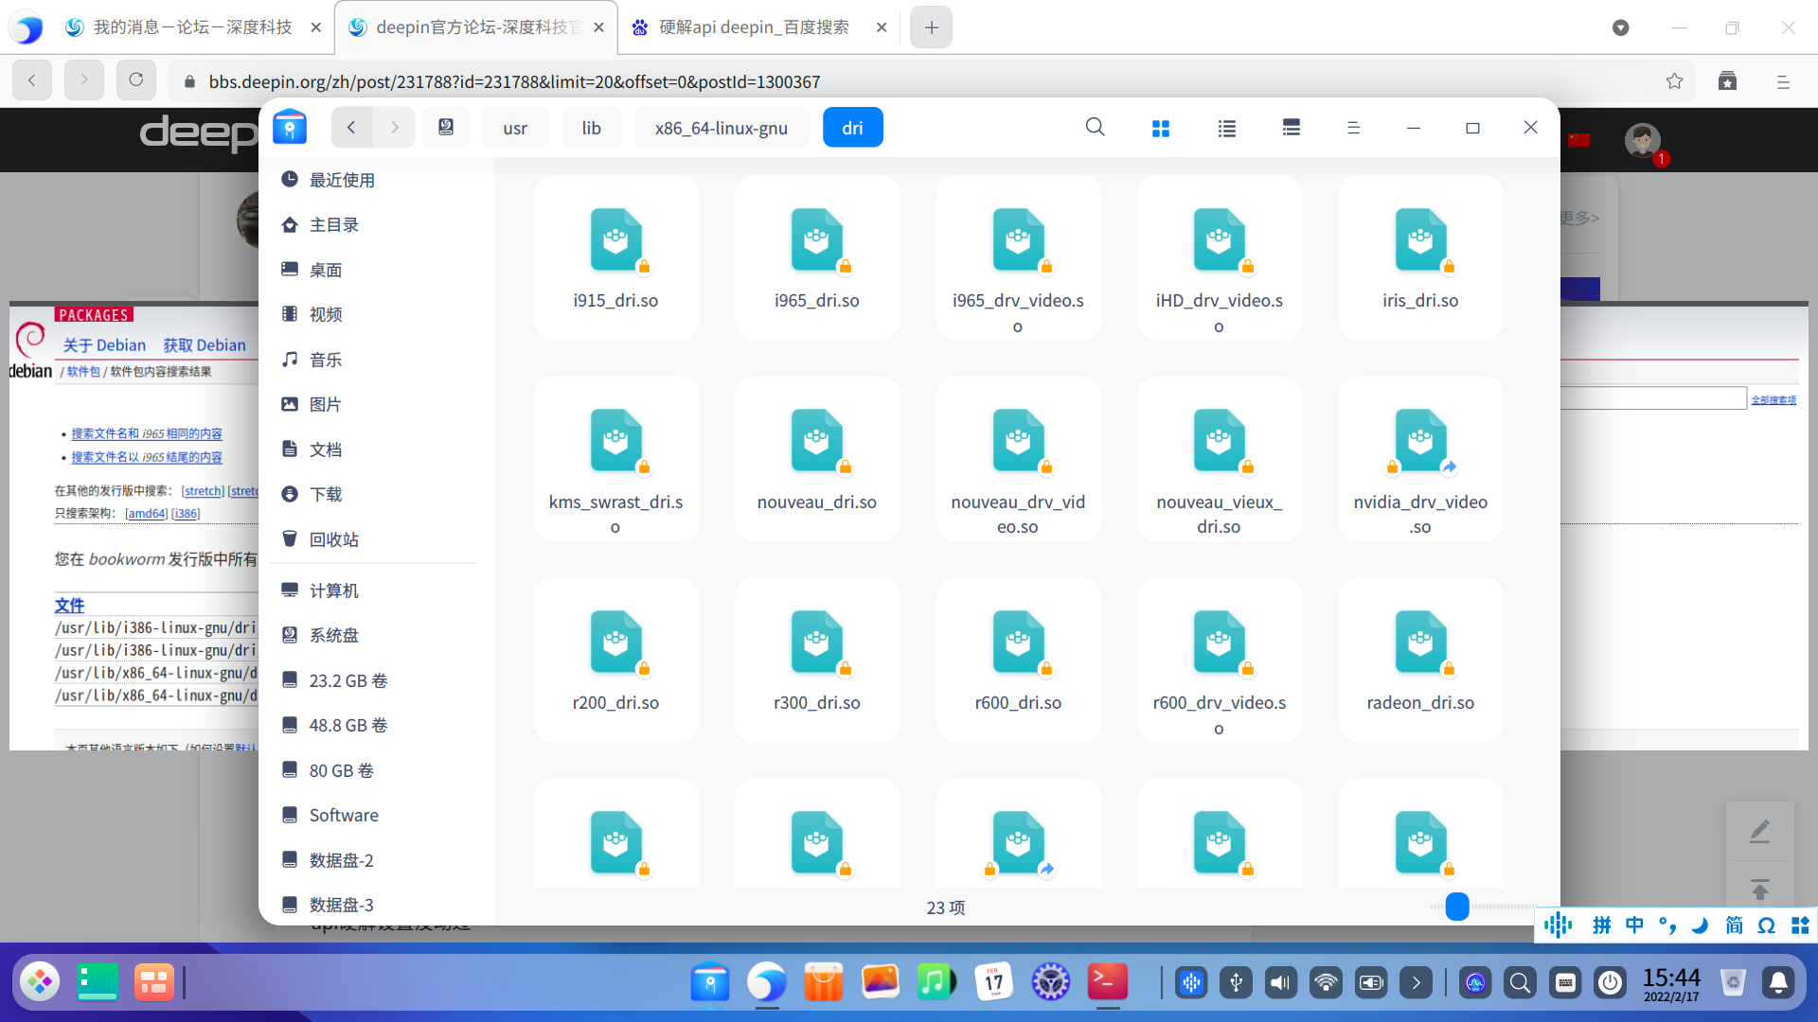Bookmark page with star icon

click(1674, 81)
